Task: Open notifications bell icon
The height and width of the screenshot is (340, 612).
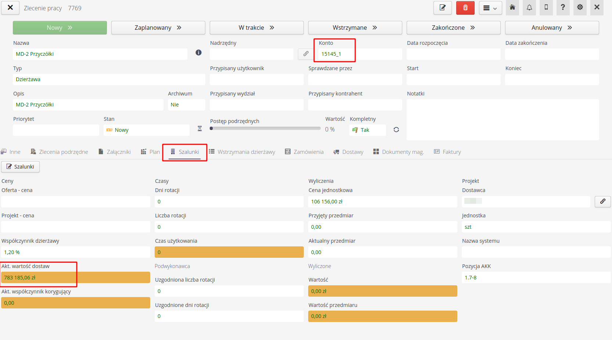Action: [x=529, y=8]
